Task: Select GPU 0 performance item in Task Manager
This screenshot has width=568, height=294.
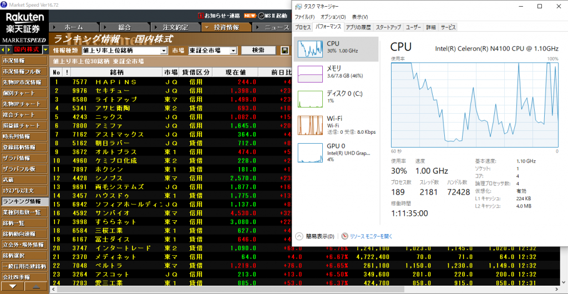Action: tap(336, 152)
